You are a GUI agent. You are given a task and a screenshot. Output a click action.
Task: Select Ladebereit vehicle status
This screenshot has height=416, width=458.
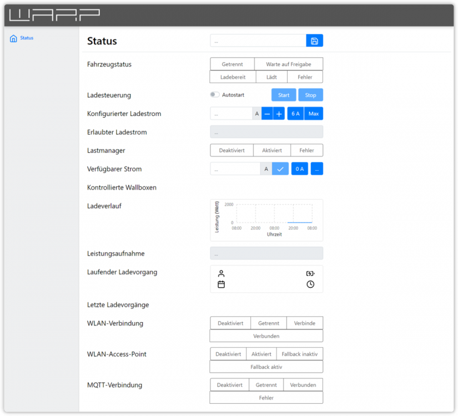pyautogui.click(x=233, y=77)
